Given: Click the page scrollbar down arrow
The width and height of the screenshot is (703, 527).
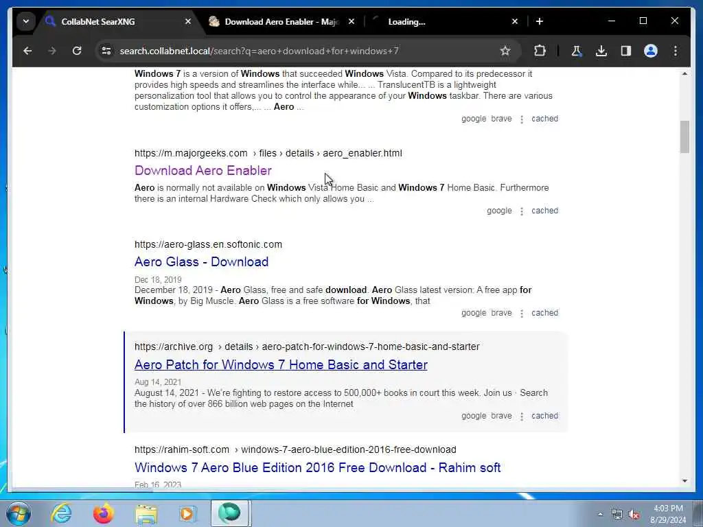Looking at the screenshot, I should pos(684,481).
